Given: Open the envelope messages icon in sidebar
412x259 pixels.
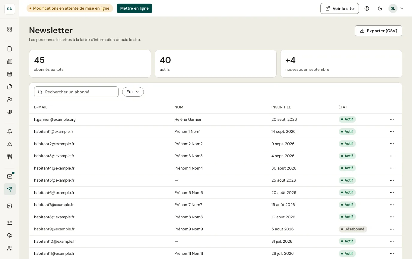Looking at the screenshot, I should click(x=10, y=176).
